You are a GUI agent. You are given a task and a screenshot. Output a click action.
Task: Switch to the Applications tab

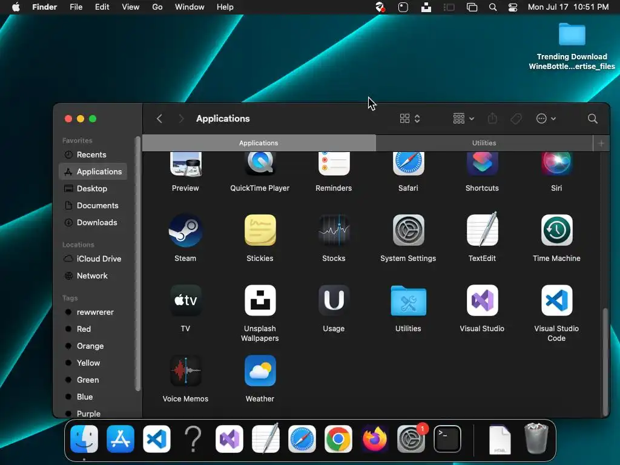(x=259, y=143)
